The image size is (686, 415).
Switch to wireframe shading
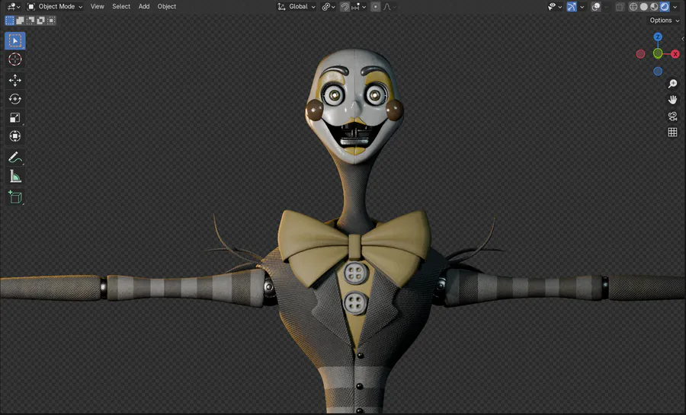(633, 7)
